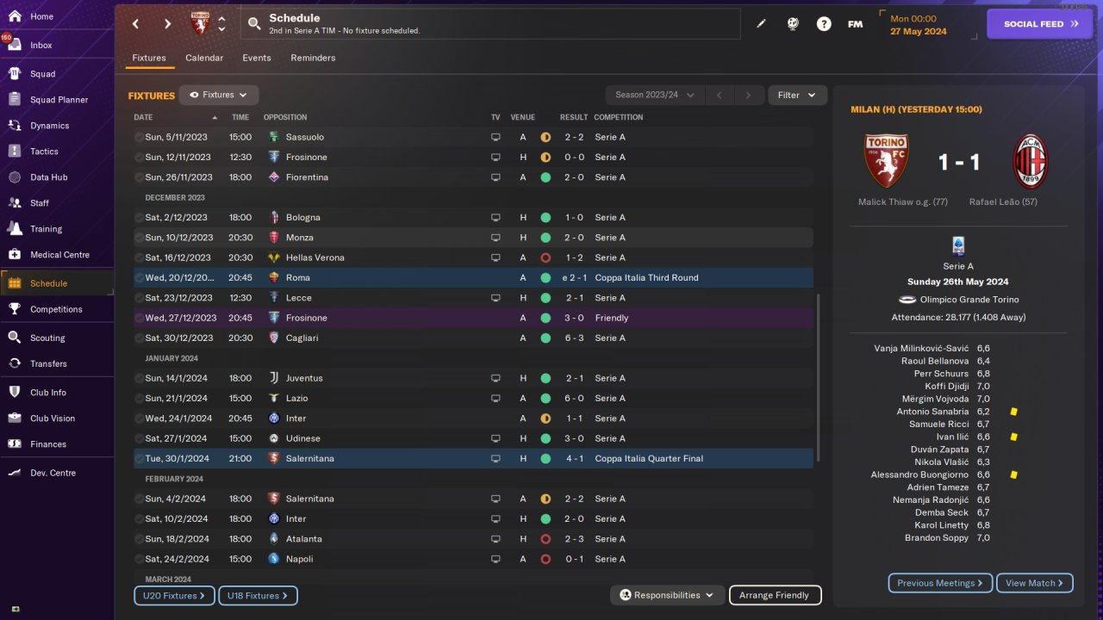Click the Schedule search bar
Viewport: 1103px width, 620px height.
click(490, 24)
